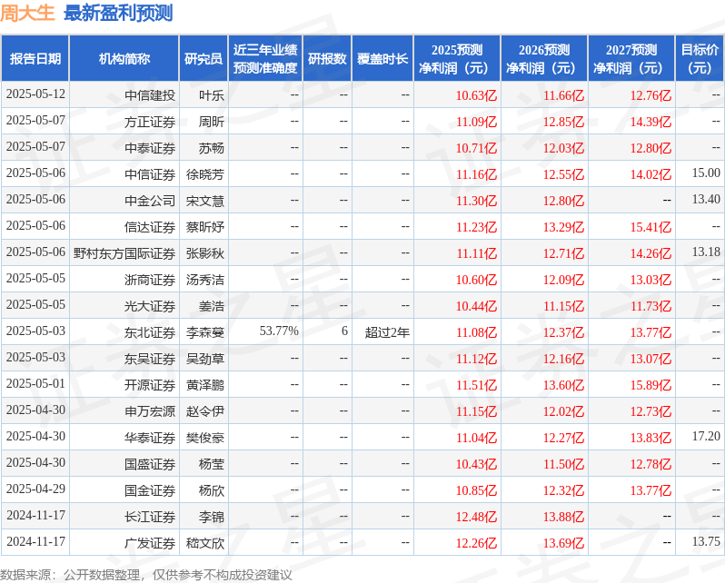
Task: Click the 12.48亿 2025 profit value
Action: [x=476, y=517]
